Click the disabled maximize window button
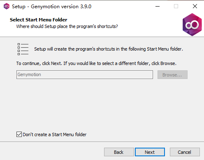Screen dimensions: 204x160 click(176, 6)
